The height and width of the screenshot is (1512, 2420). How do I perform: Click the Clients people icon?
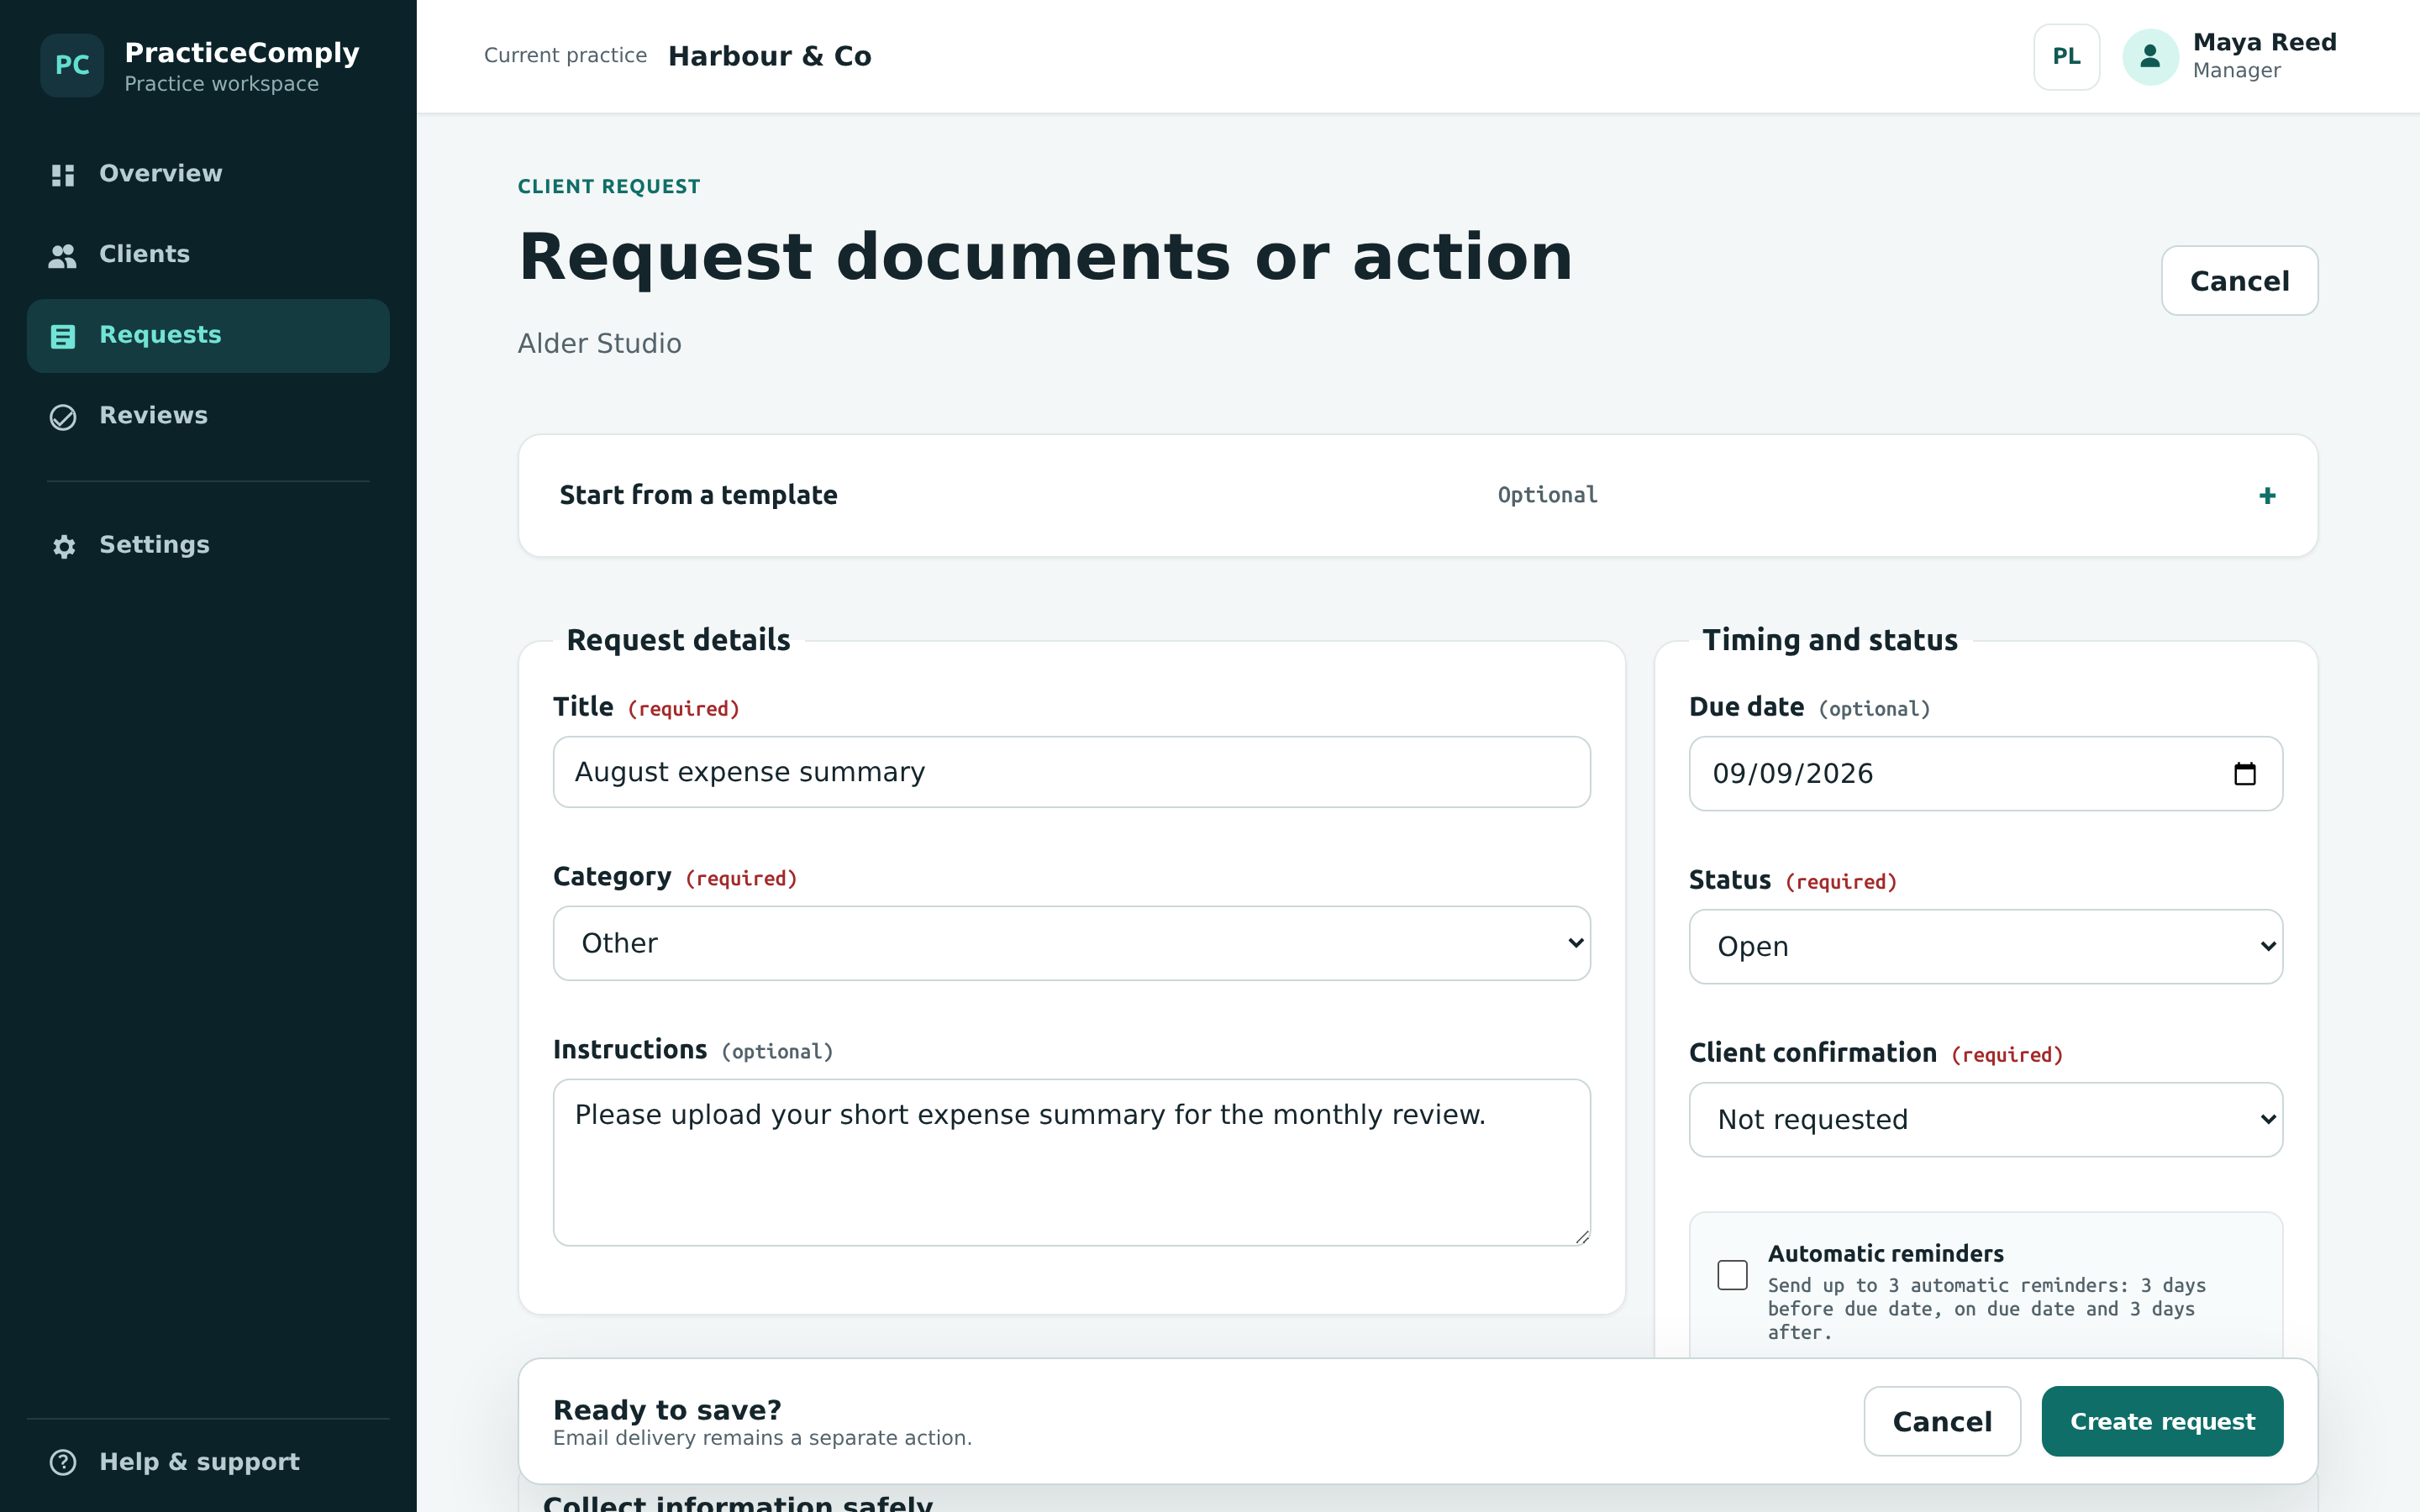click(63, 256)
